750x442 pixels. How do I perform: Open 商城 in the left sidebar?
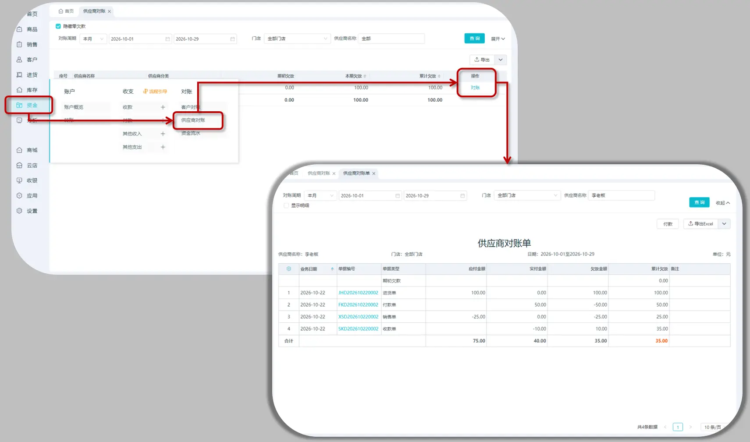(28, 150)
